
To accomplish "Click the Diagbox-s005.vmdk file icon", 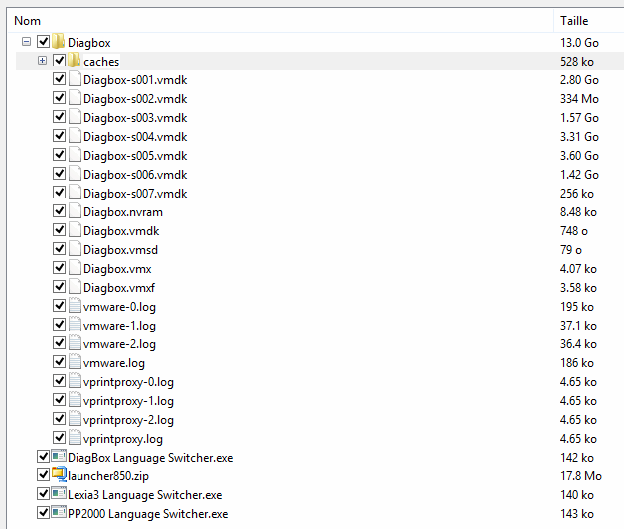I will [75, 155].
